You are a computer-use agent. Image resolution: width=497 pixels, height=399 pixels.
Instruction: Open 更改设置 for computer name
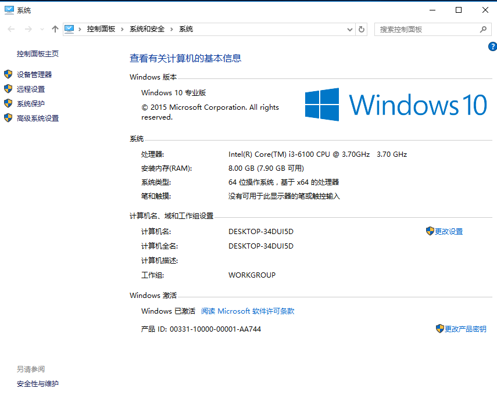pos(449,232)
